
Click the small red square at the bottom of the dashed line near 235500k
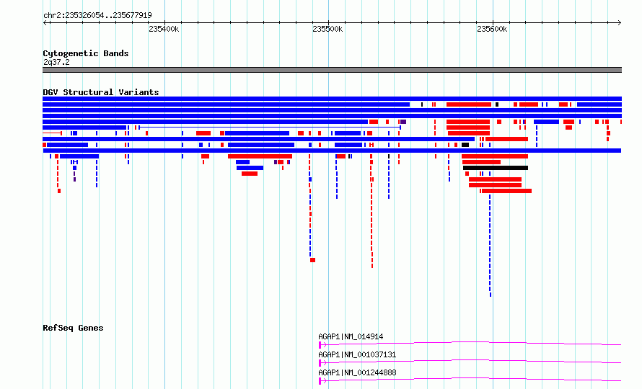313,260
